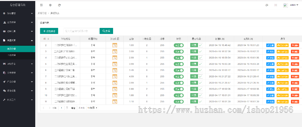Turn off the status switch in row ID 2
302x127 pixels.
pos(179,45)
